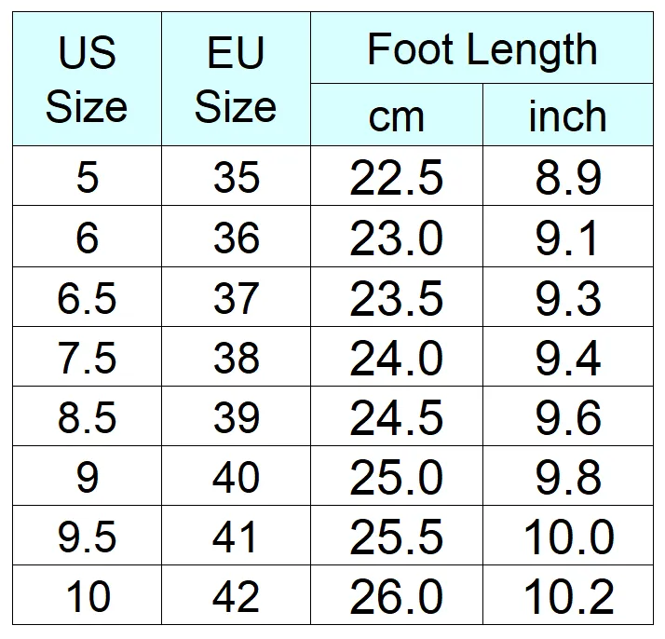665x639 pixels.
Task: Click the 25.5 cm cell
Action: (x=397, y=535)
